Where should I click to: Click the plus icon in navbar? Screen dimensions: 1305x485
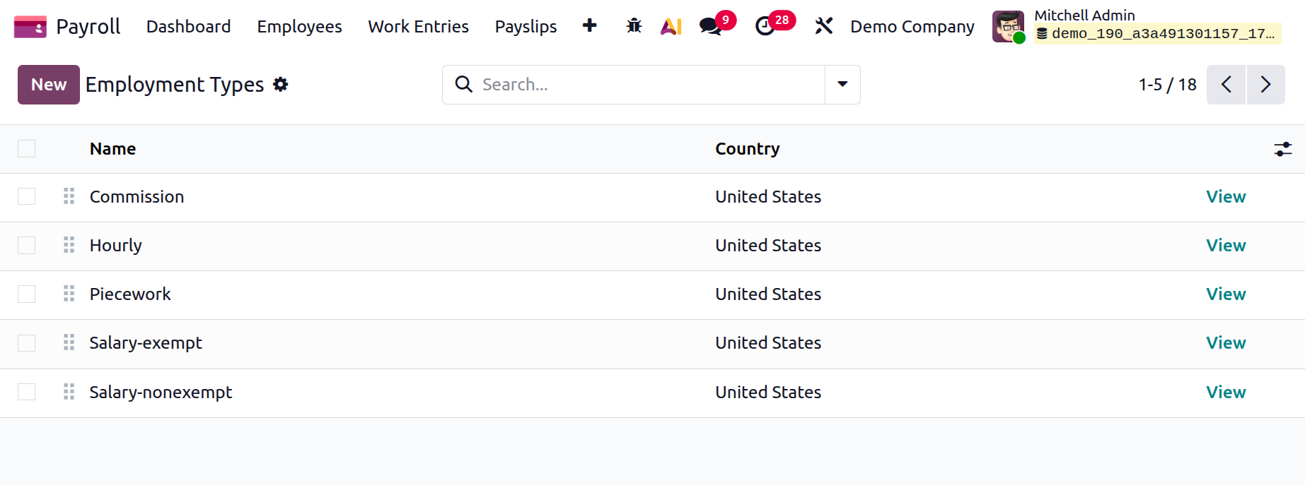[589, 26]
